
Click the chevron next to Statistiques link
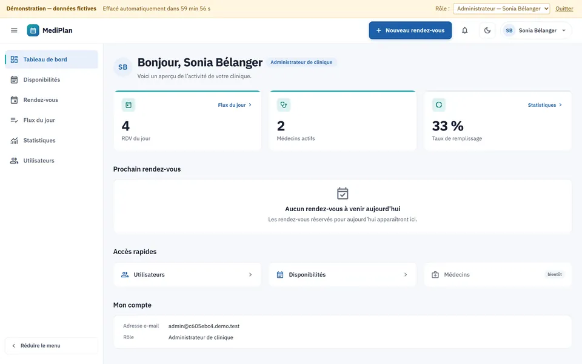(x=560, y=105)
